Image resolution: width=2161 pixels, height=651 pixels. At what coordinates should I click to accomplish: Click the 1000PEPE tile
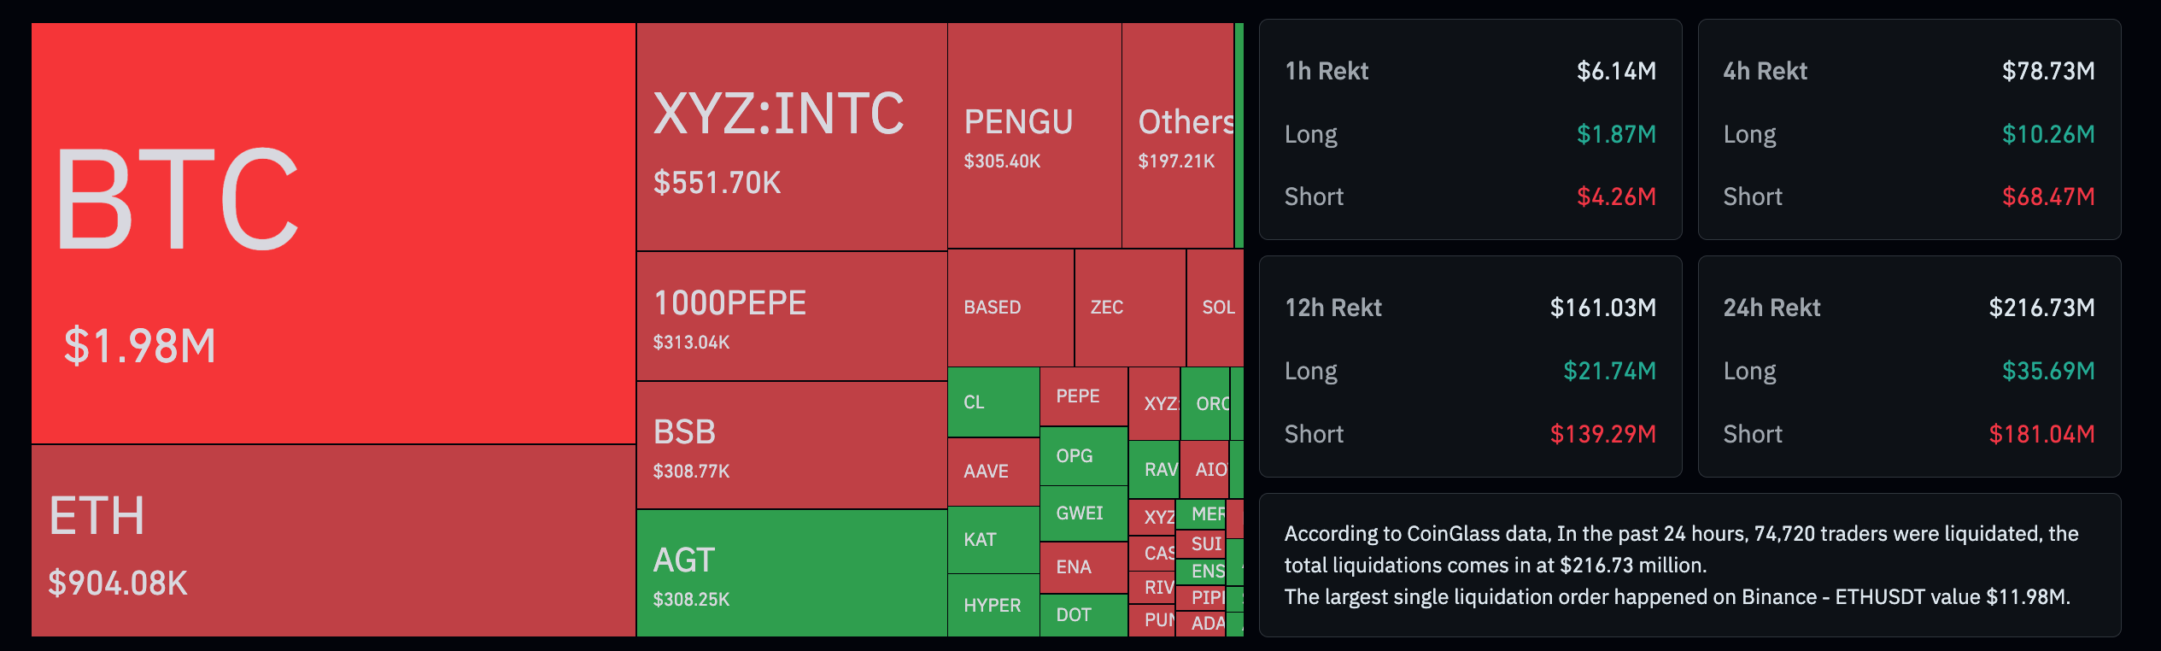791,316
